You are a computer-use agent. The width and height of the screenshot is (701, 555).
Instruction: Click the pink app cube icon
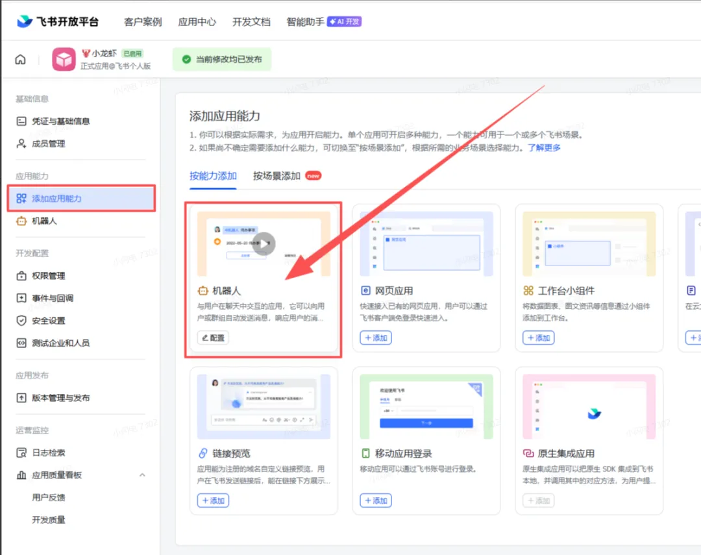[x=64, y=59]
